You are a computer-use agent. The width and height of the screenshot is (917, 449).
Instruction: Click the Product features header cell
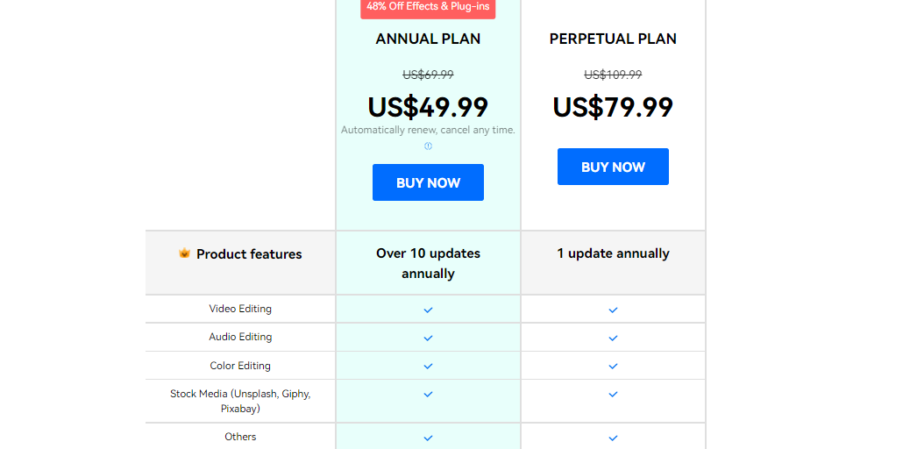pos(240,262)
